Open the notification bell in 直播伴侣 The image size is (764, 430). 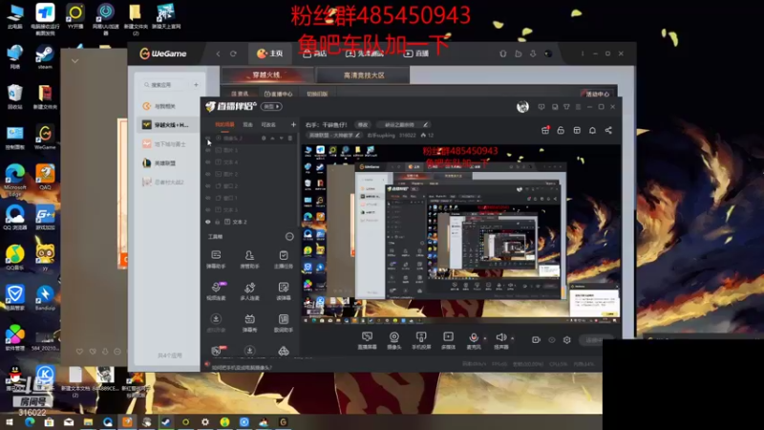click(592, 130)
